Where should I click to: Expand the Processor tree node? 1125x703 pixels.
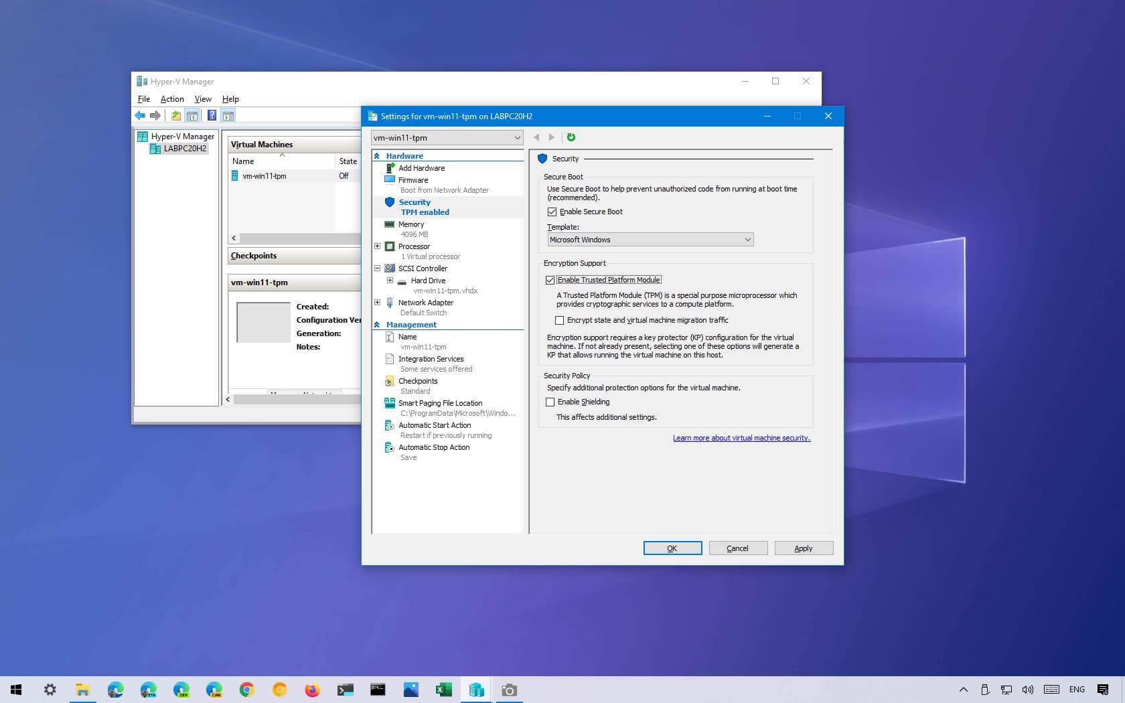click(377, 246)
